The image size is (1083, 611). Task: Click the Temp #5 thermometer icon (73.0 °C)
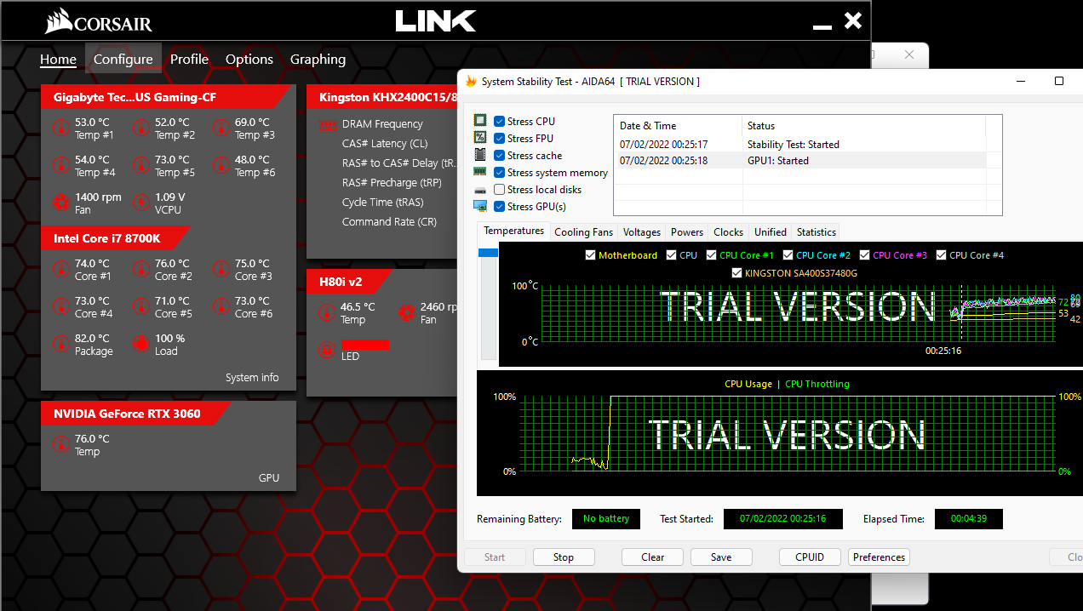click(x=141, y=165)
